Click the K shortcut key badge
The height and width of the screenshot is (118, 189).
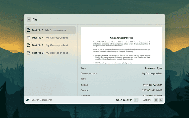161,100
